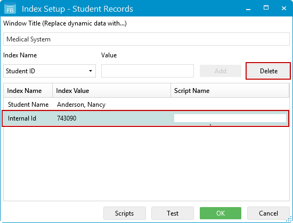This screenshot has height=223, width=293.
Task: Click the resize grip at bottom-right corner
Action: click(289, 219)
